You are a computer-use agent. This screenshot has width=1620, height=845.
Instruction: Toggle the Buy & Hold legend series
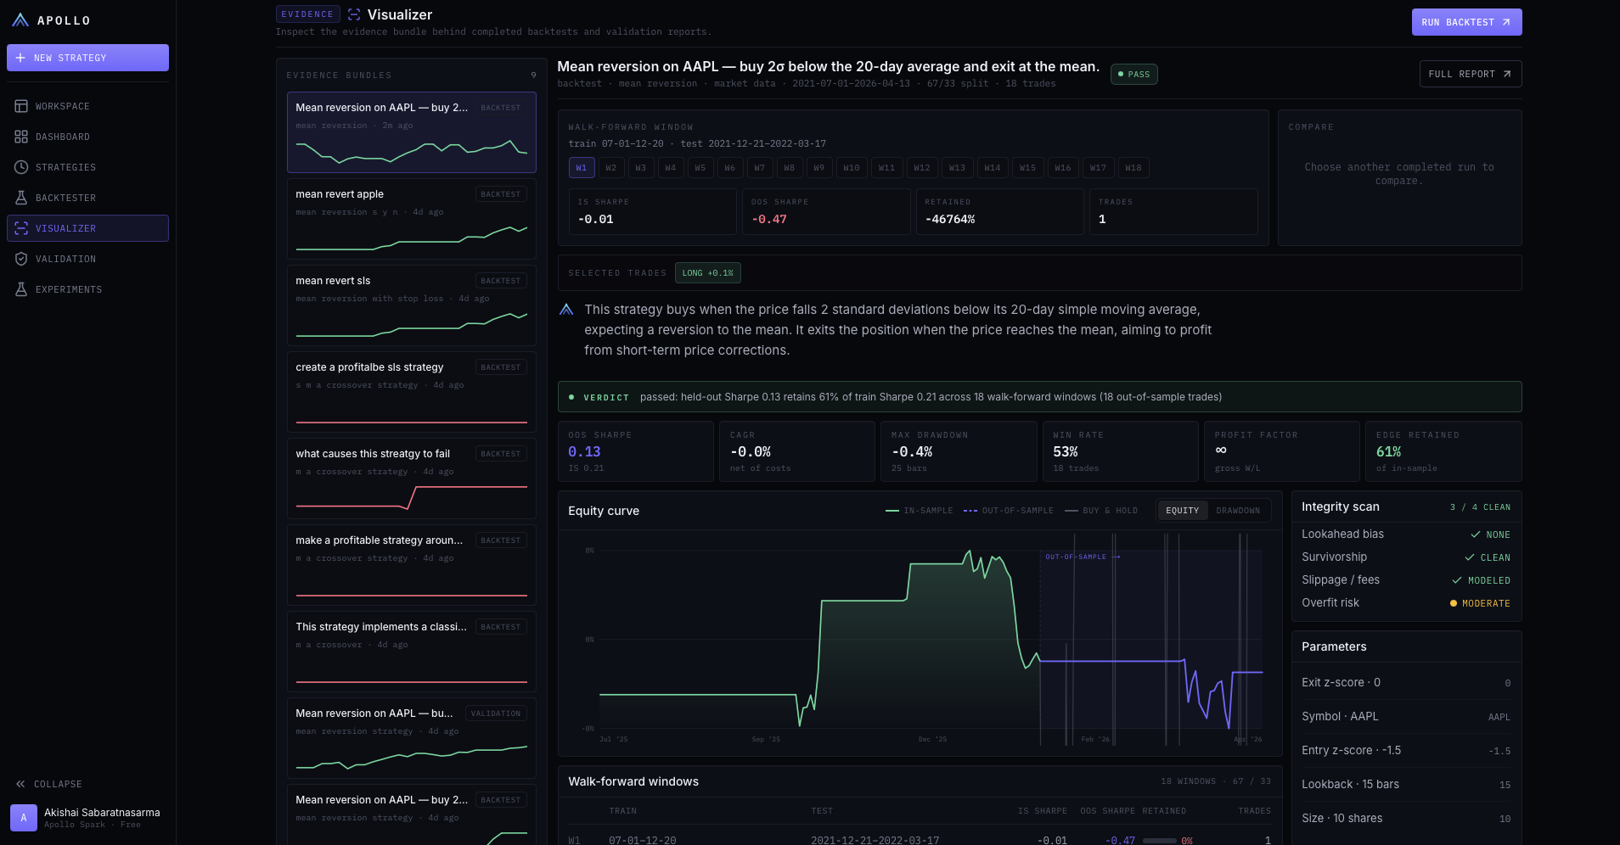coord(1101,511)
